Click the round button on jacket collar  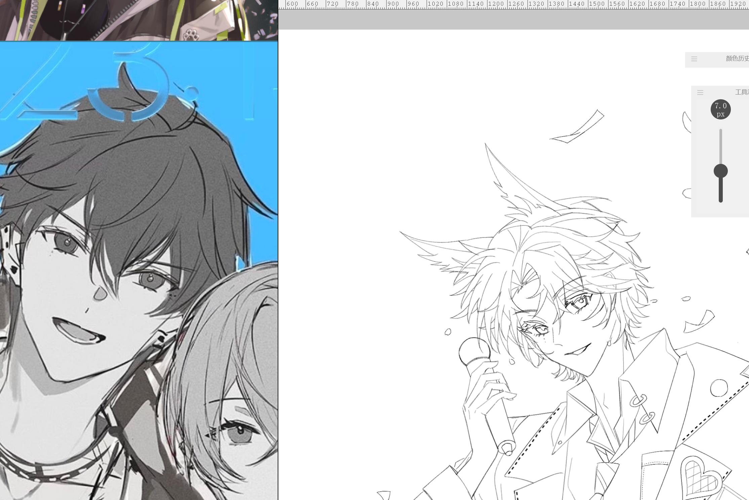pos(719,388)
